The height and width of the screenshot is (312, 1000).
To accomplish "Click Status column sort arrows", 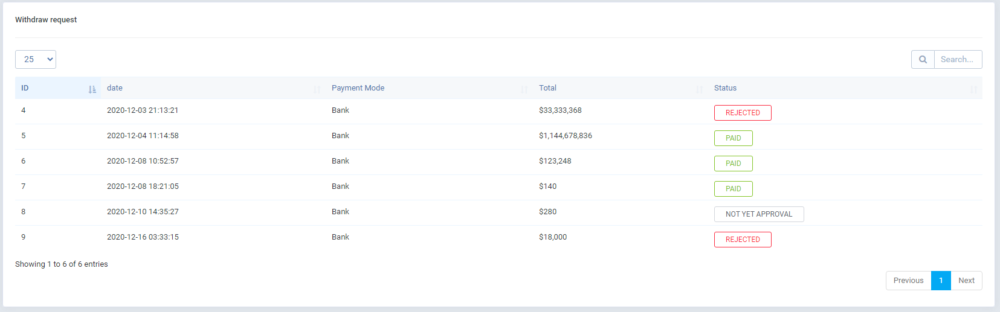I will tap(973, 89).
